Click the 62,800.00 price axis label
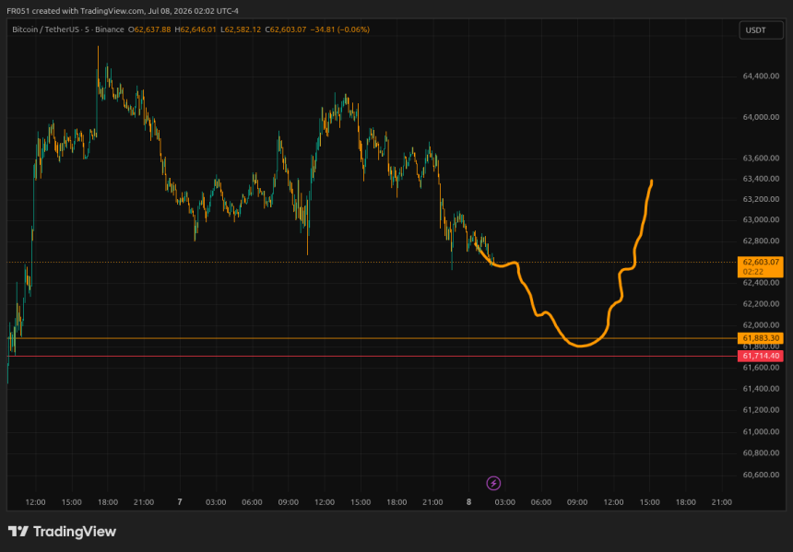Image resolution: width=793 pixels, height=552 pixels. pos(761,241)
